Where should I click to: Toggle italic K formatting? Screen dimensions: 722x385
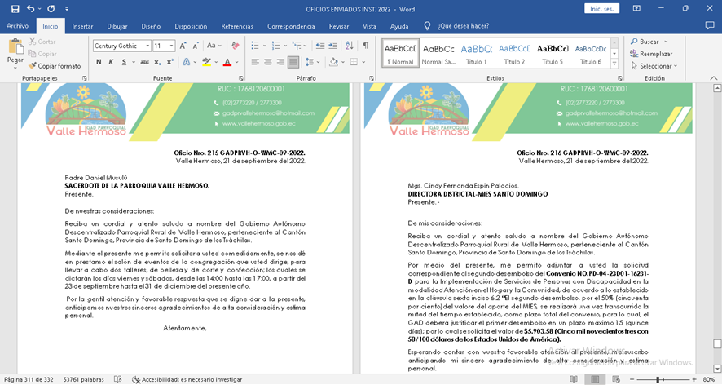[x=111, y=62]
